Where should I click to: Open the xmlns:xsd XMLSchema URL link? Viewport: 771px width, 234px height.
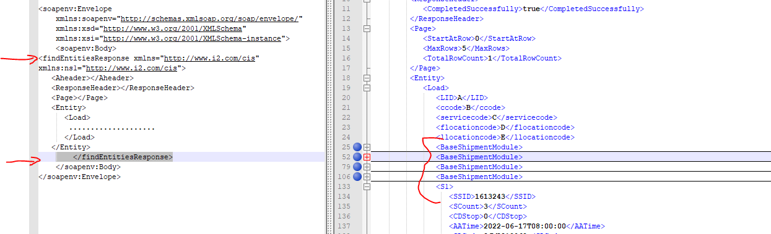click(x=173, y=28)
